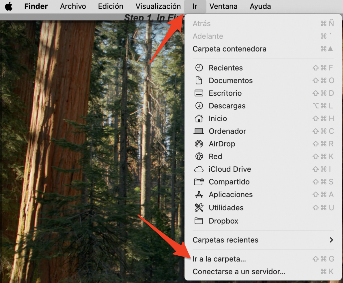Screen dimensions: 343x283
Task: Click Carpeta contenedora entry
Action: [x=229, y=49]
